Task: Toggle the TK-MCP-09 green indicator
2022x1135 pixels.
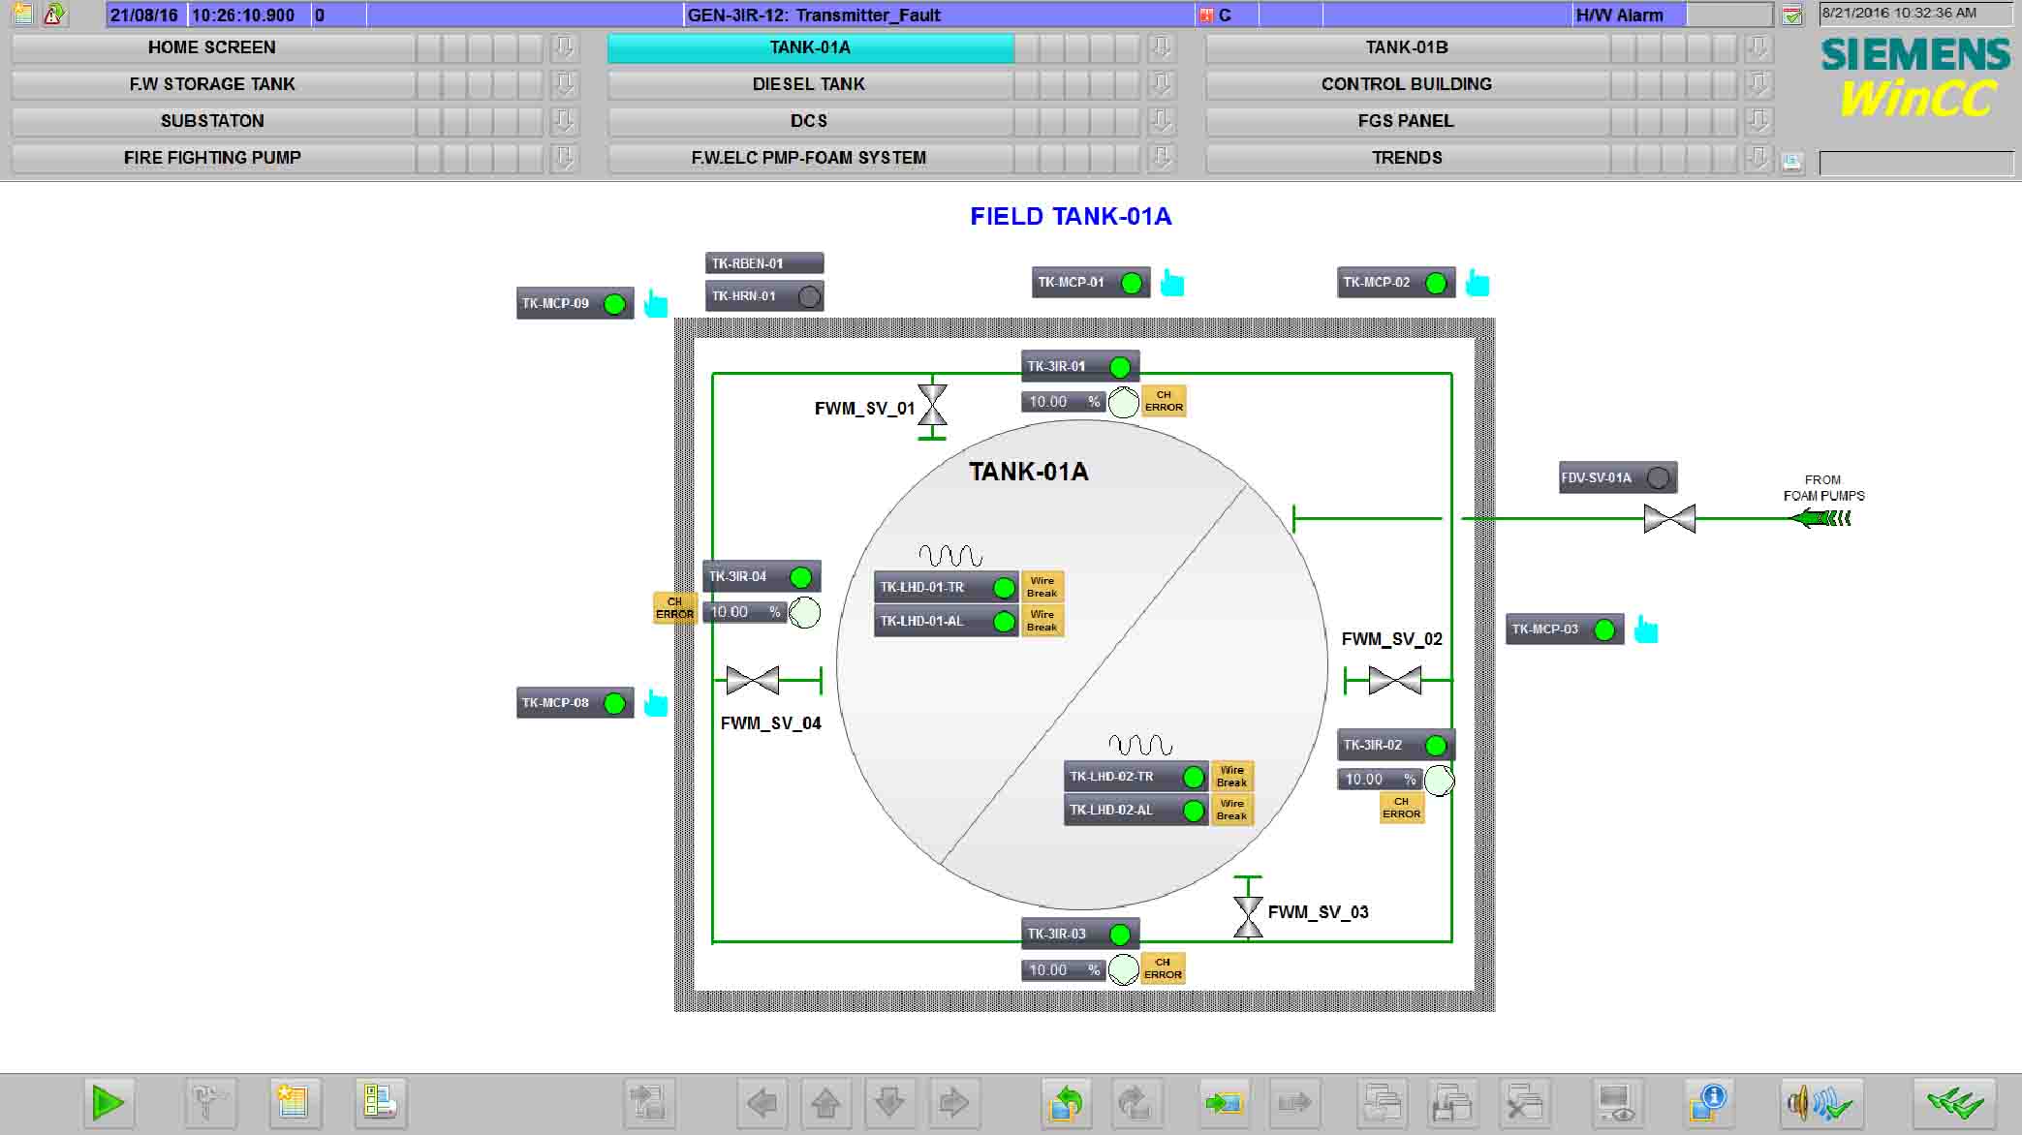Action: point(614,304)
